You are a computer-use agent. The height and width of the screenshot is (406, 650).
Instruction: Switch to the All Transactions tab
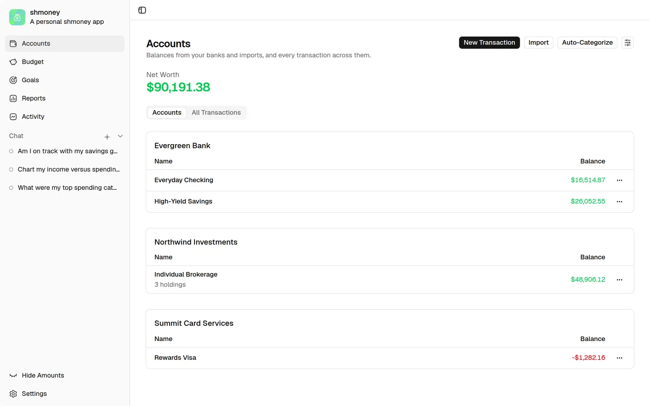pos(216,113)
